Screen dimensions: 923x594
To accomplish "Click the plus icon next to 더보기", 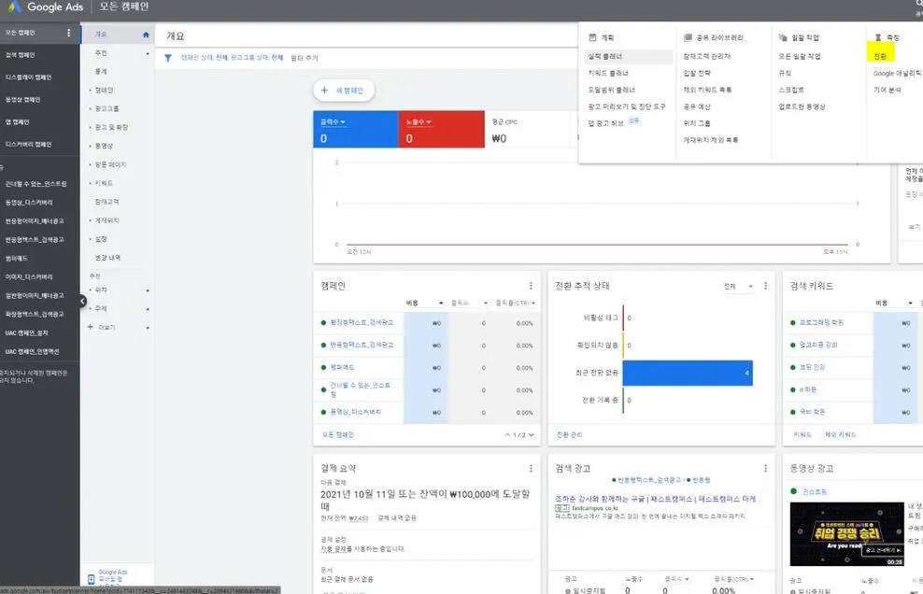I will pyautogui.click(x=90, y=327).
